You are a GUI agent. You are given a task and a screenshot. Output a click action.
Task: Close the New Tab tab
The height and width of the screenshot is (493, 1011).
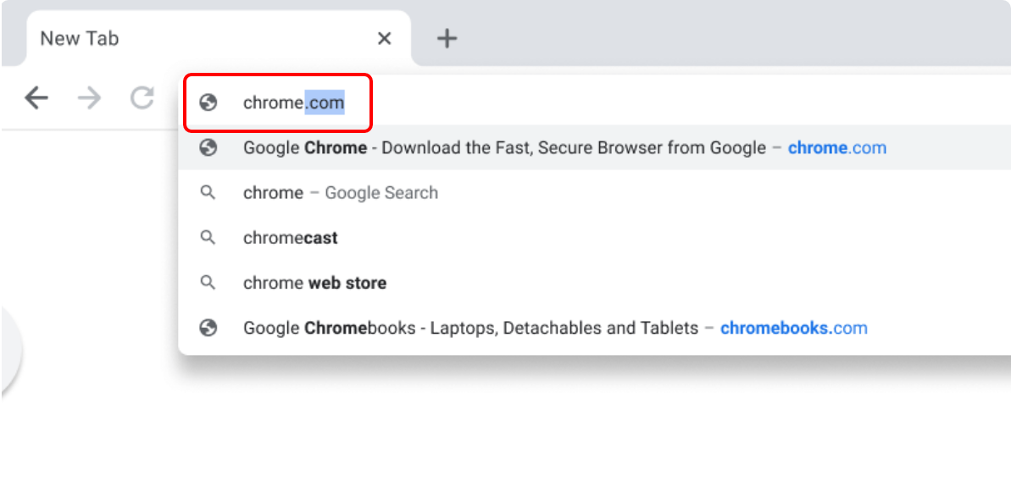click(384, 38)
